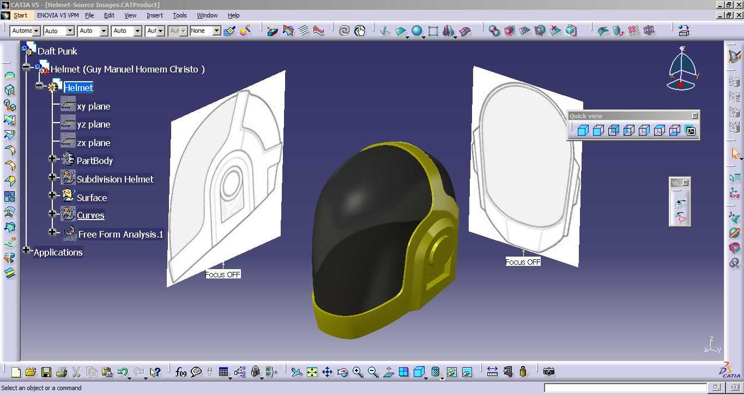Toggle the Hide/Show icon in bottom toolbar
This screenshot has height=395, width=744.
tap(451, 372)
